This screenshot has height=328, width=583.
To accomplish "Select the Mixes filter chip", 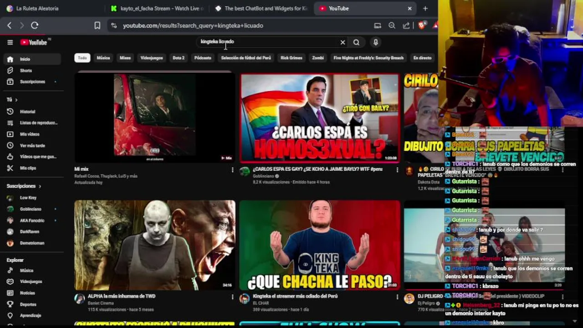I will (x=125, y=58).
